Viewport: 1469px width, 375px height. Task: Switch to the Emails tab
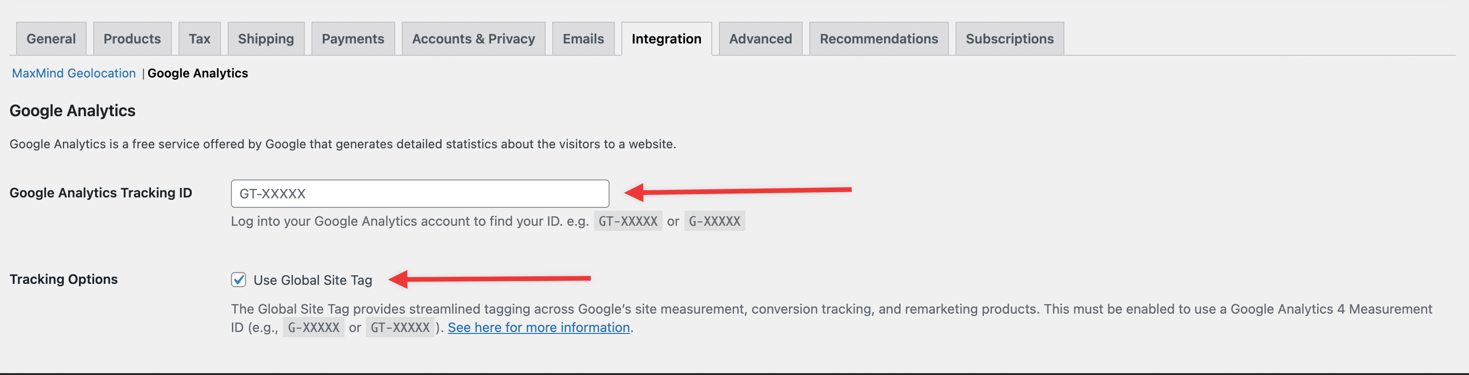coord(583,38)
